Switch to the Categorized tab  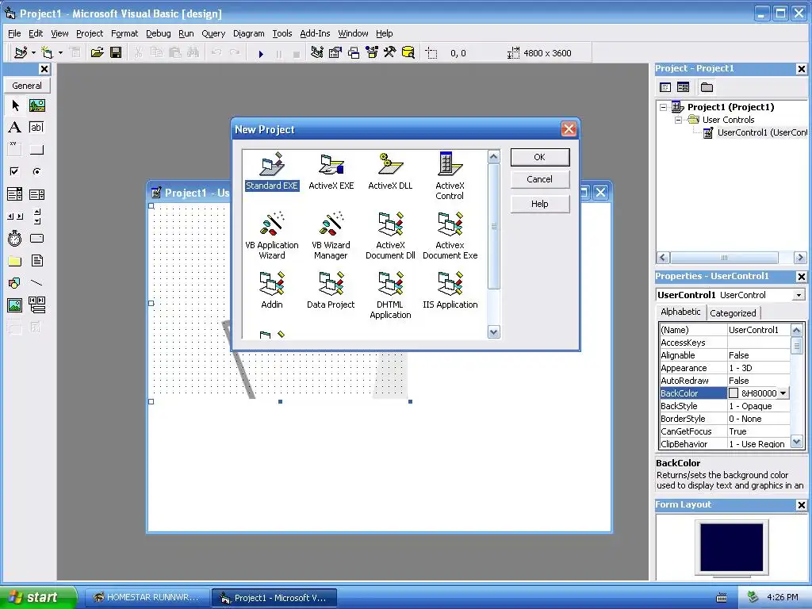(733, 312)
